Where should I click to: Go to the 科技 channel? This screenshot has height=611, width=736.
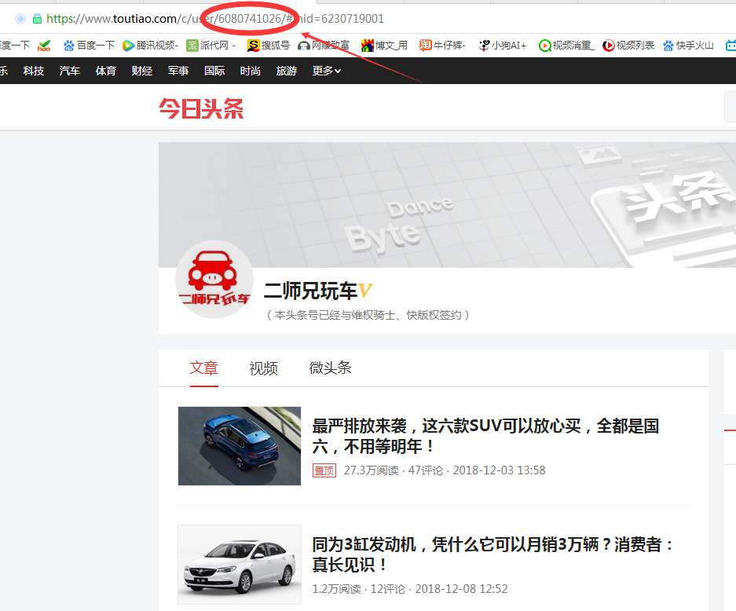tap(34, 71)
